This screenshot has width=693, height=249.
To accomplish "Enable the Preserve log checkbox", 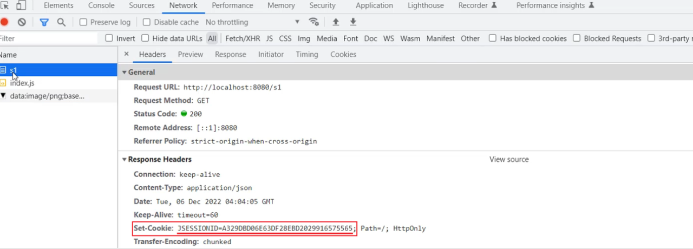I will click(83, 22).
